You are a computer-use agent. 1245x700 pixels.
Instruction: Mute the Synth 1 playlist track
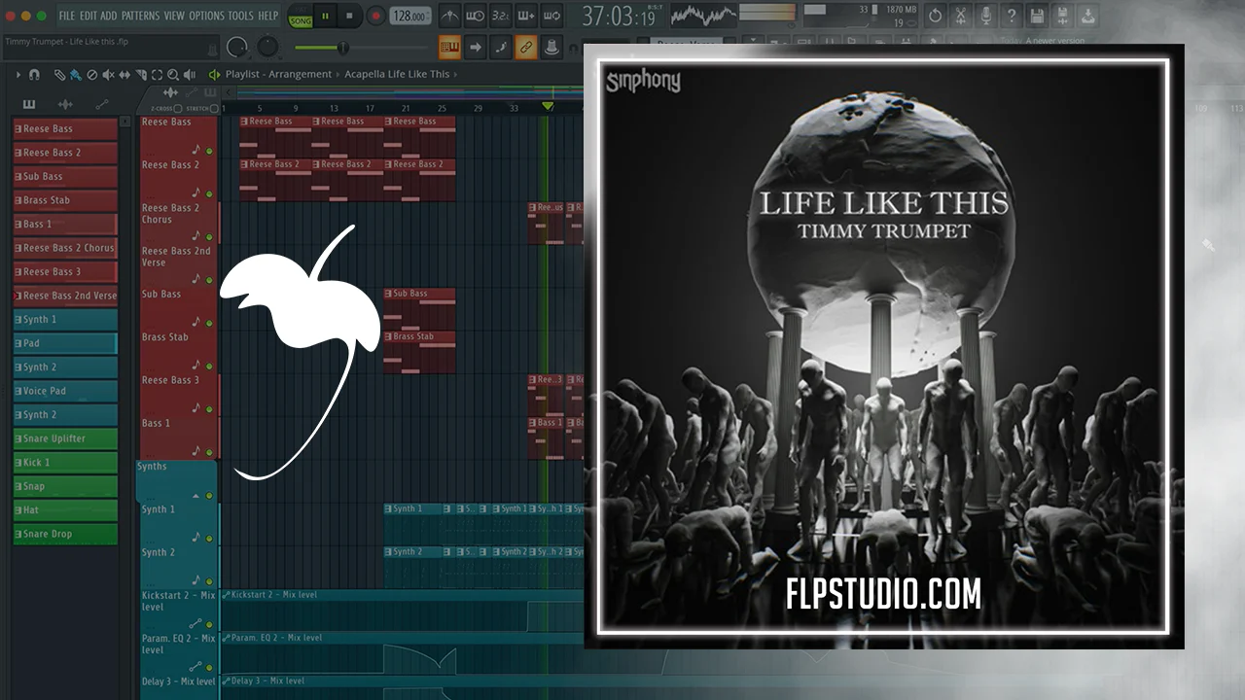click(x=208, y=538)
